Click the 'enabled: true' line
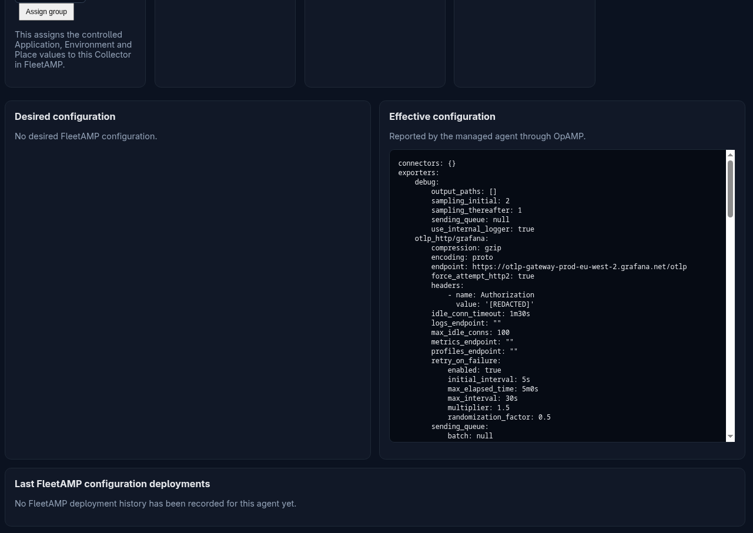This screenshot has width=753, height=533. (x=474, y=370)
